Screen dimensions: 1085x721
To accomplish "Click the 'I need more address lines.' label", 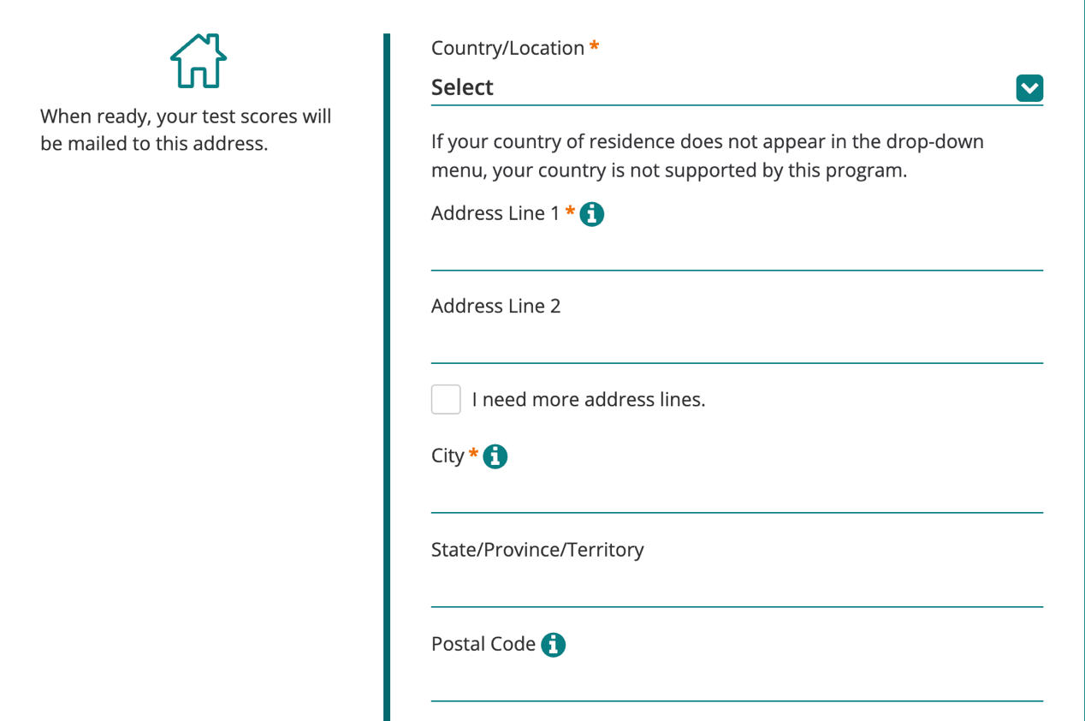I will tap(589, 400).
